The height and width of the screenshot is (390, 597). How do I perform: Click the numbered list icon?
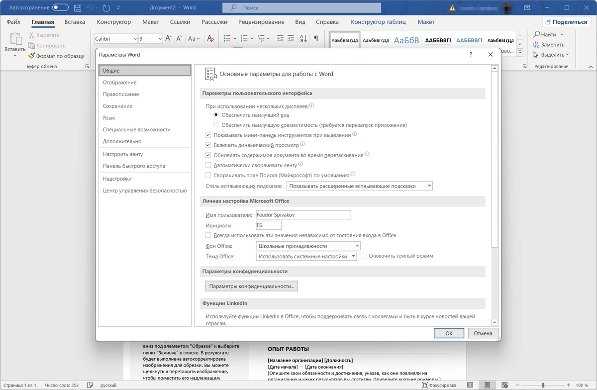click(x=244, y=38)
